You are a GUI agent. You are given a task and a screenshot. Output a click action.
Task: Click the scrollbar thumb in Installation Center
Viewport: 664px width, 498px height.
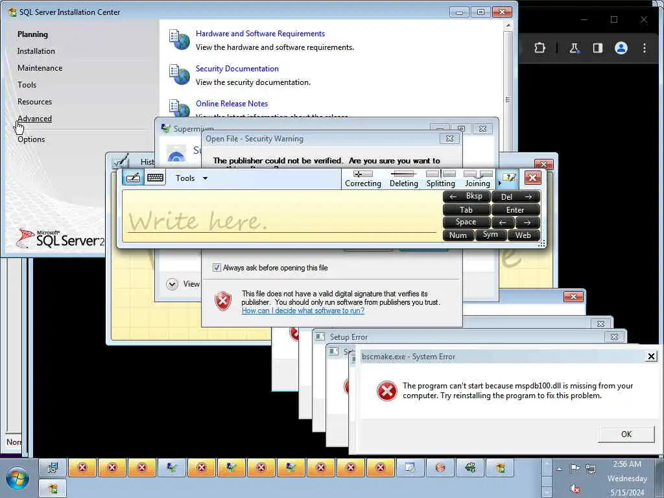click(x=508, y=101)
